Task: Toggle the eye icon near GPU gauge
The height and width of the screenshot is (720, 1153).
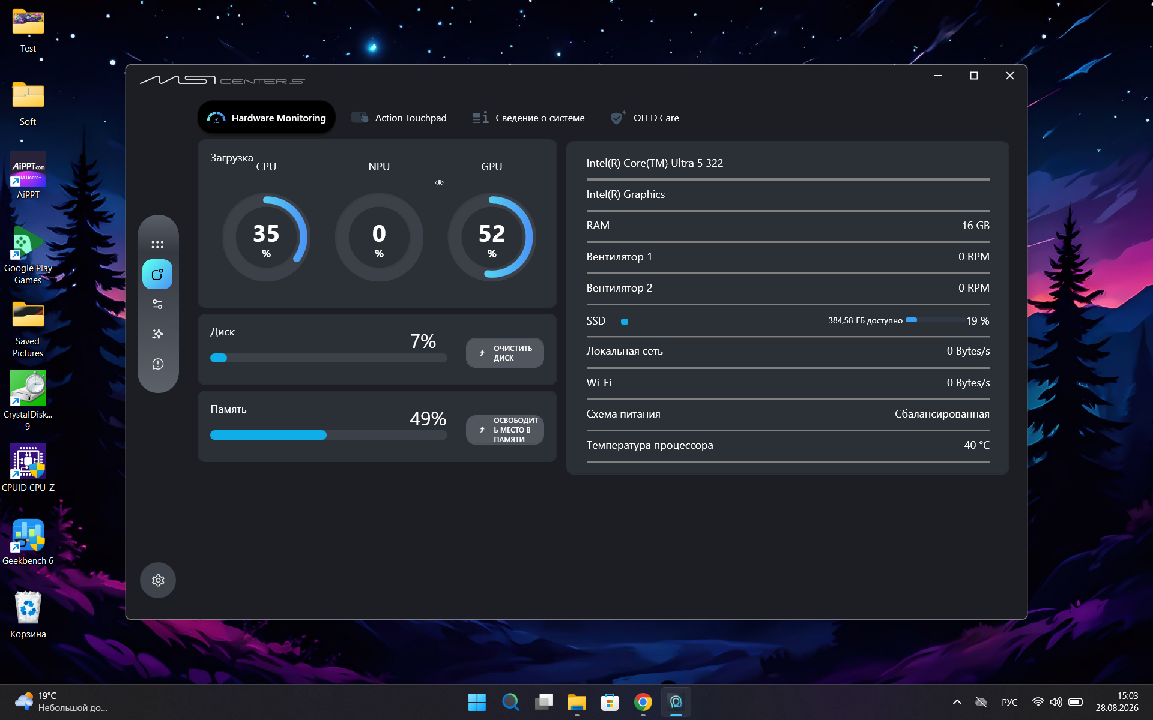Action: [x=440, y=183]
